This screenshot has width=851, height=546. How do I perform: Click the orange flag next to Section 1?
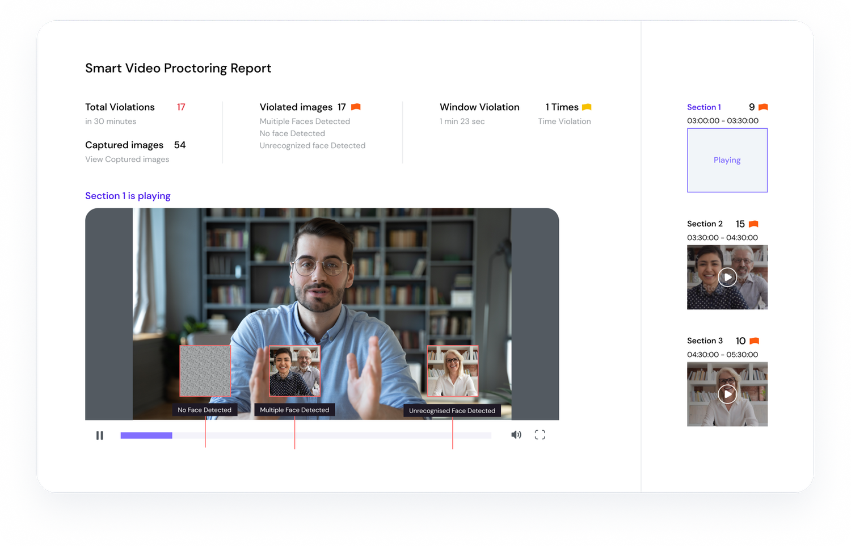[763, 107]
